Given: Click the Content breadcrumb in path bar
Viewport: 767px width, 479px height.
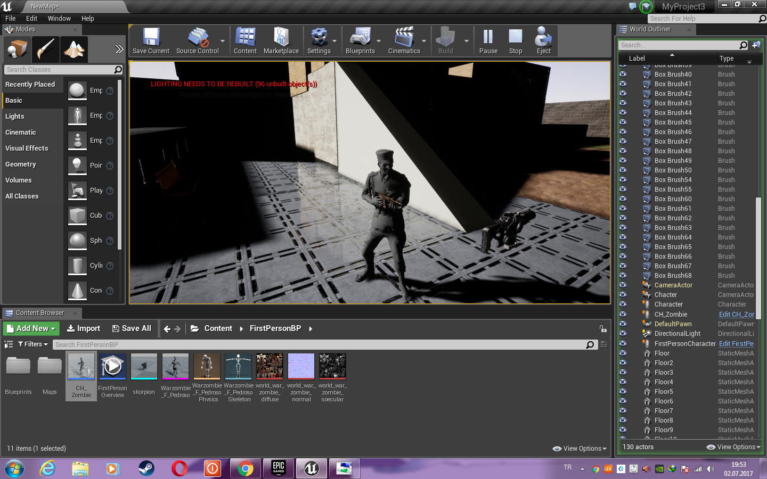Looking at the screenshot, I should (x=218, y=328).
